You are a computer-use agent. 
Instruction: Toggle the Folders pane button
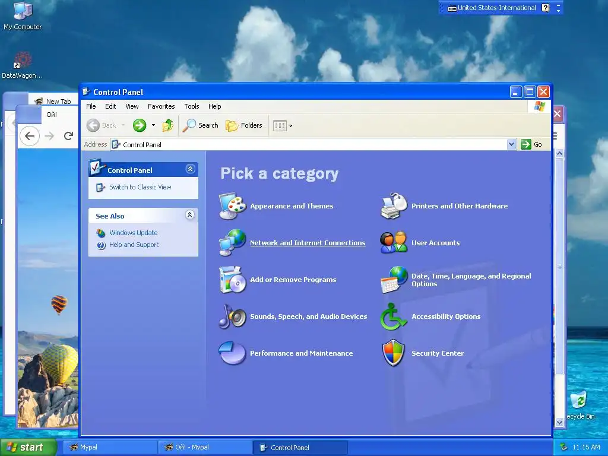pyautogui.click(x=244, y=125)
